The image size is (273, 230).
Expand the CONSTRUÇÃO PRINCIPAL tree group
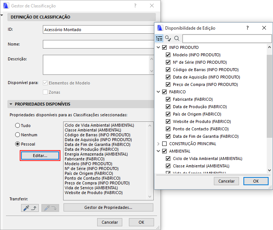coord(158,144)
